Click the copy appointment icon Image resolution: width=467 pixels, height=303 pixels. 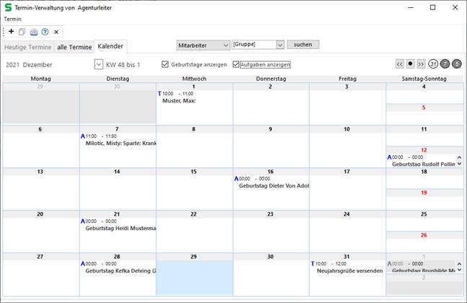(x=22, y=32)
